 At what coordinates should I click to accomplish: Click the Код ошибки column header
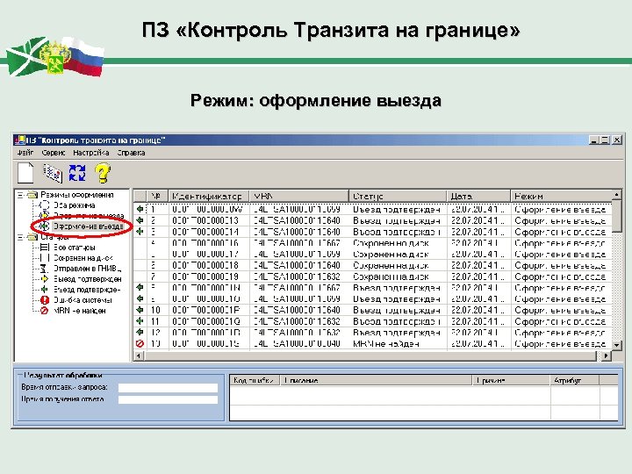click(255, 380)
